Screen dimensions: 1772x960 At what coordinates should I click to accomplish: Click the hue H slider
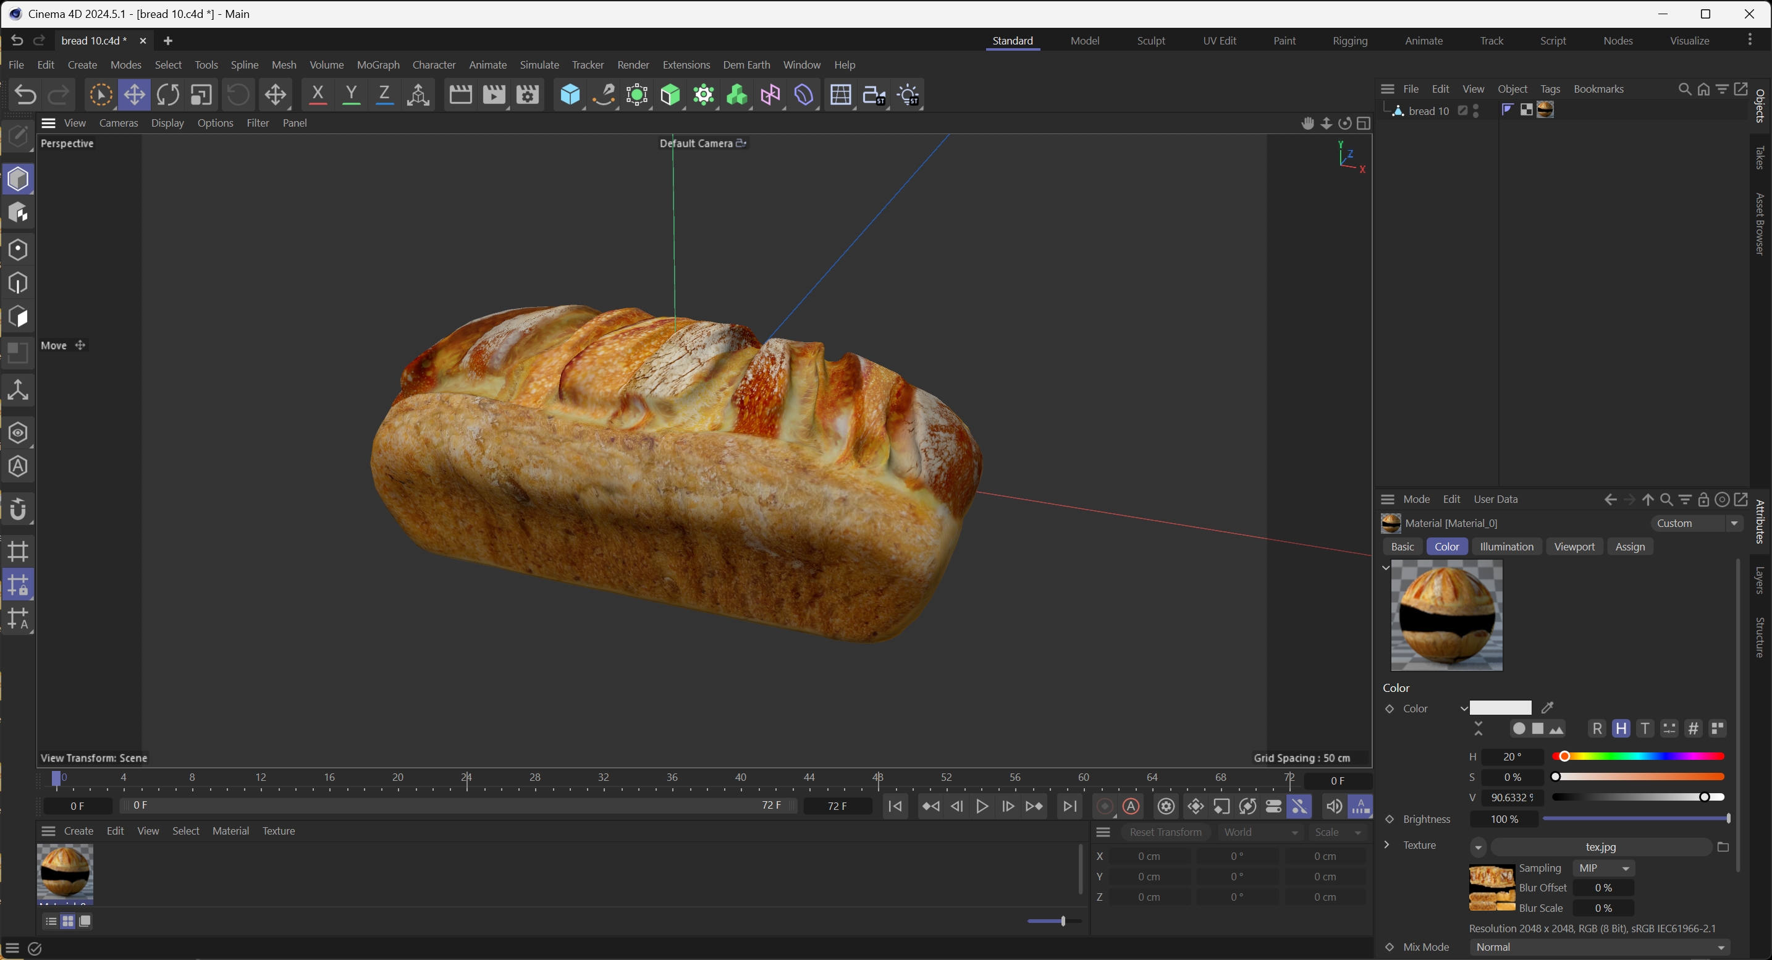click(1637, 756)
